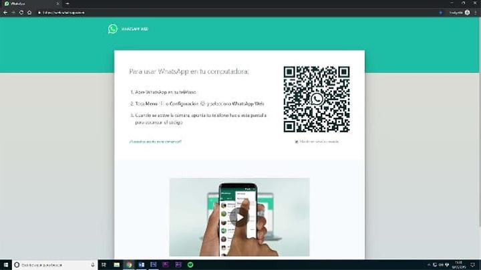Open the browser three-dot menu
The image size is (481, 270).
(476, 12)
